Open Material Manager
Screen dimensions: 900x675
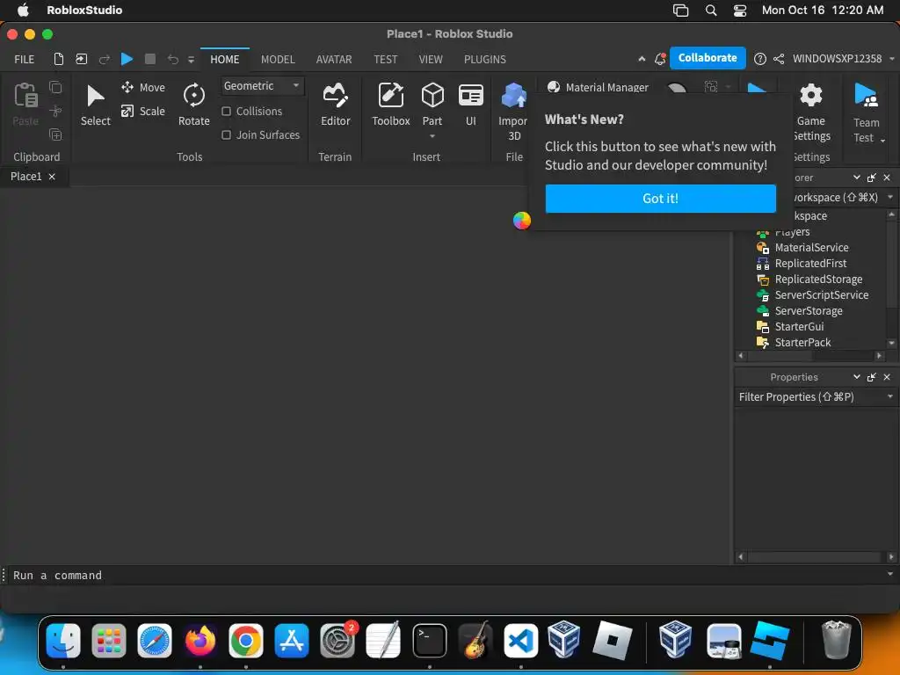[598, 87]
